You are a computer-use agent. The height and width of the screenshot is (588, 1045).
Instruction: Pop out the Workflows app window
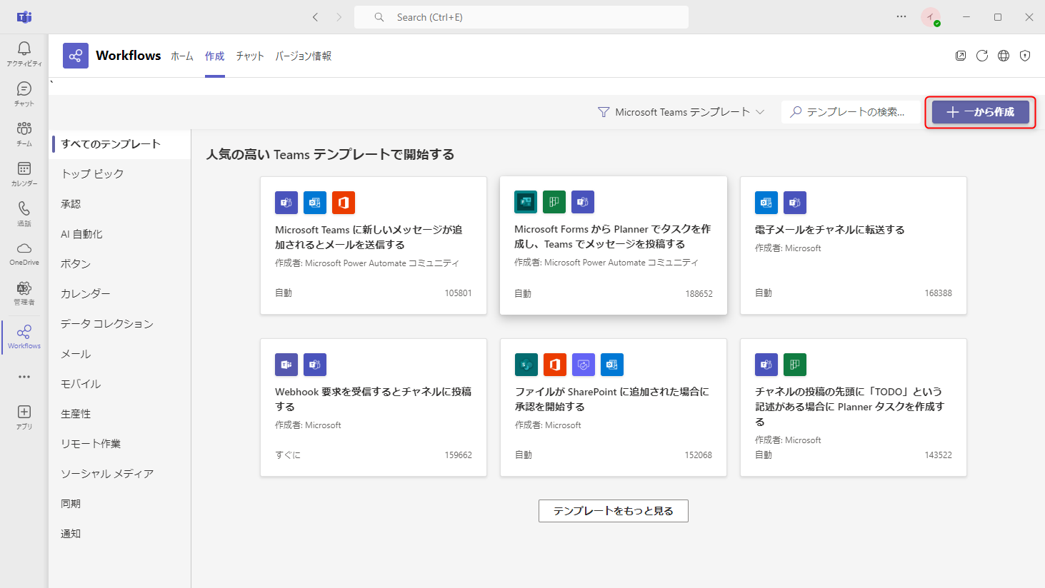click(x=961, y=56)
